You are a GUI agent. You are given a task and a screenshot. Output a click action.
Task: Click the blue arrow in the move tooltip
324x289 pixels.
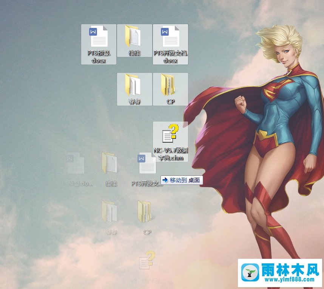(165, 180)
